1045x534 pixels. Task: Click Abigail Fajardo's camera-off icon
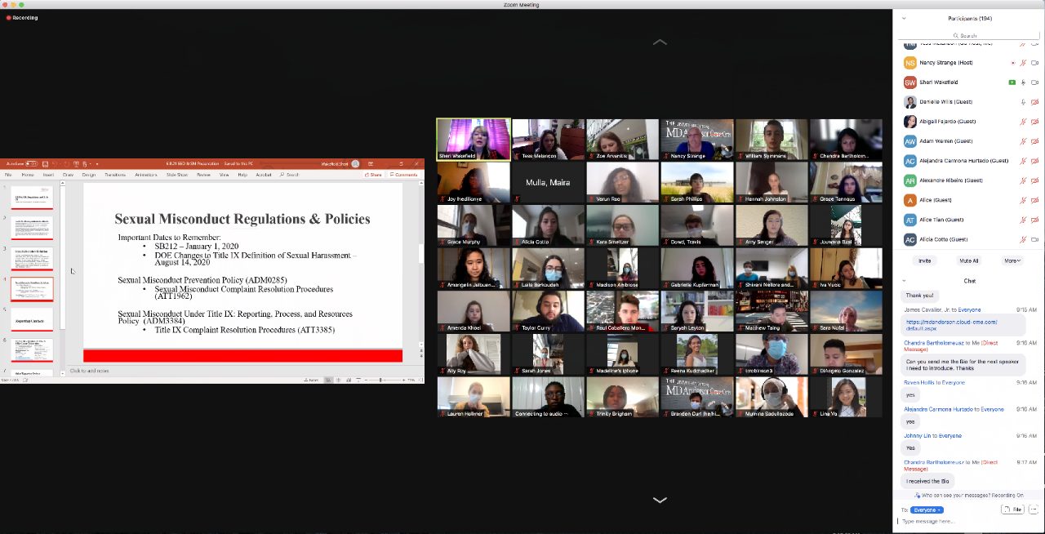click(x=1034, y=122)
